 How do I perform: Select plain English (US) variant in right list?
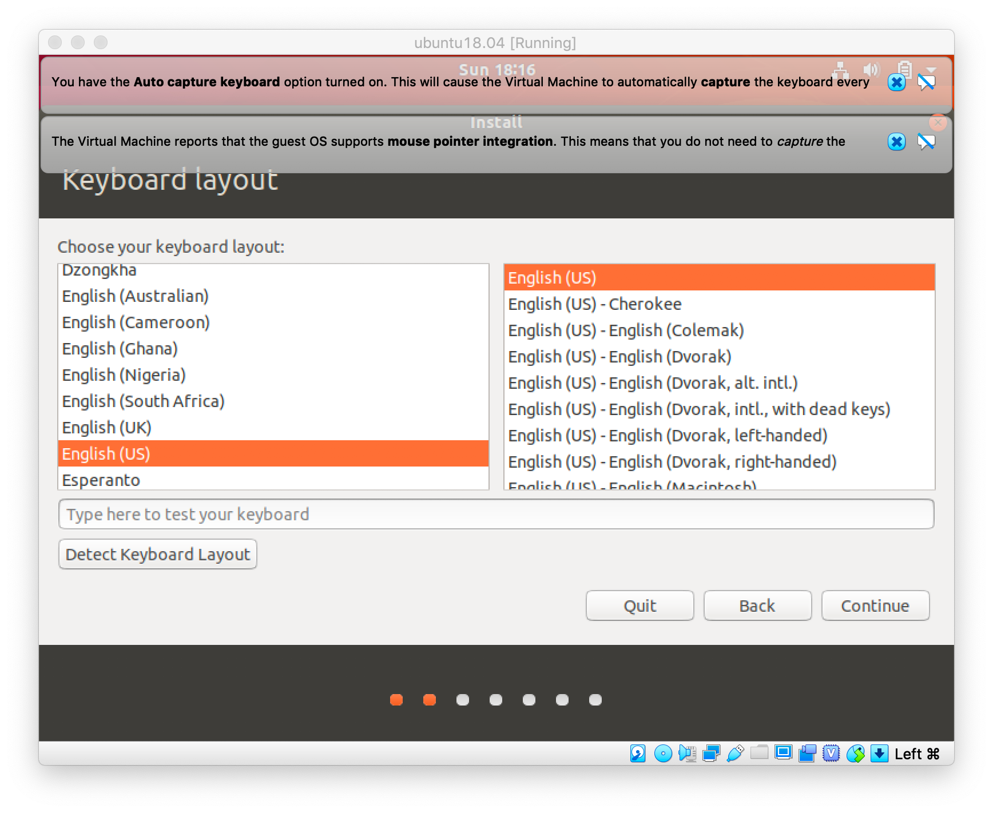point(720,277)
